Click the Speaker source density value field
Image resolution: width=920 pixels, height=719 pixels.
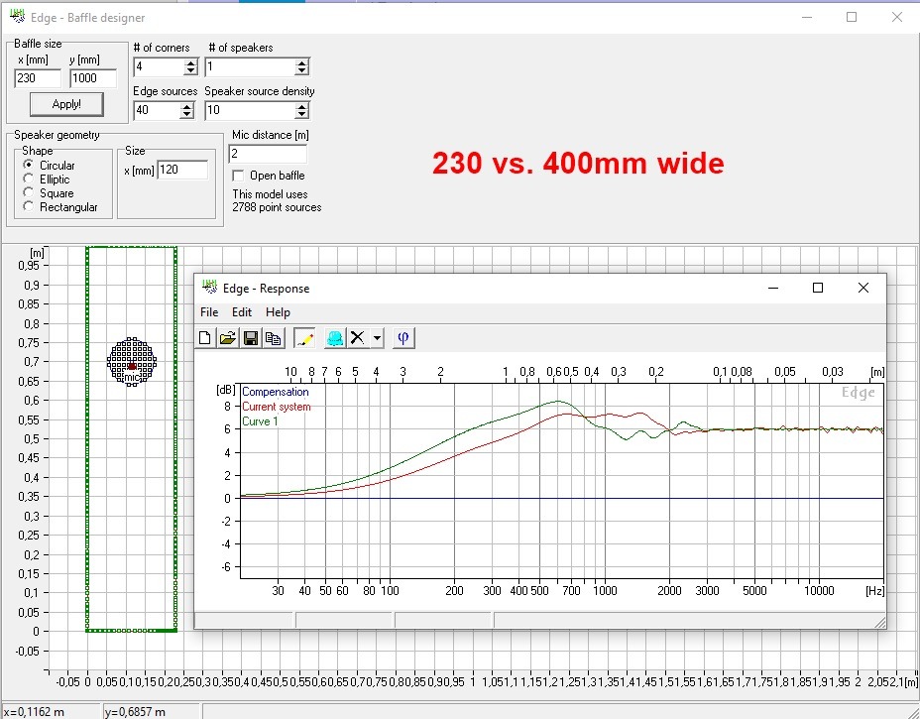point(250,110)
